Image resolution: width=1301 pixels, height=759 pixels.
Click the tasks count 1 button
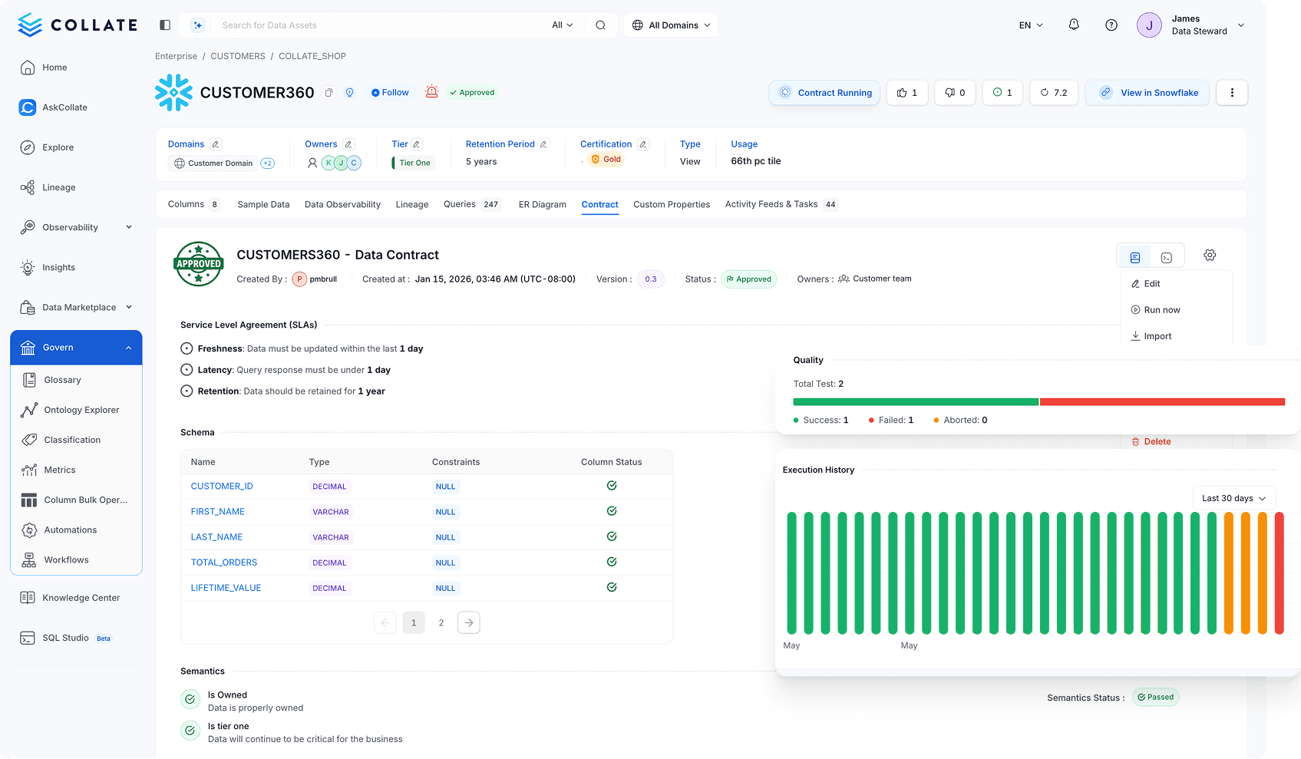coord(1002,93)
